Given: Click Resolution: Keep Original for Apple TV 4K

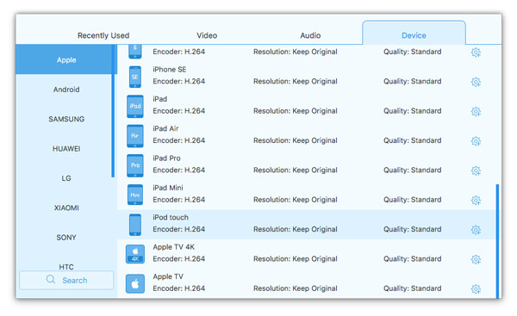Looking at the screenshot, I should pos(295,258).
